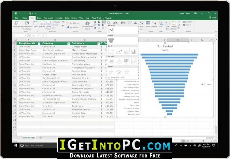Click the zoom slider handle
This screenshot has width=230, height=159.
[x=203, y=141]
